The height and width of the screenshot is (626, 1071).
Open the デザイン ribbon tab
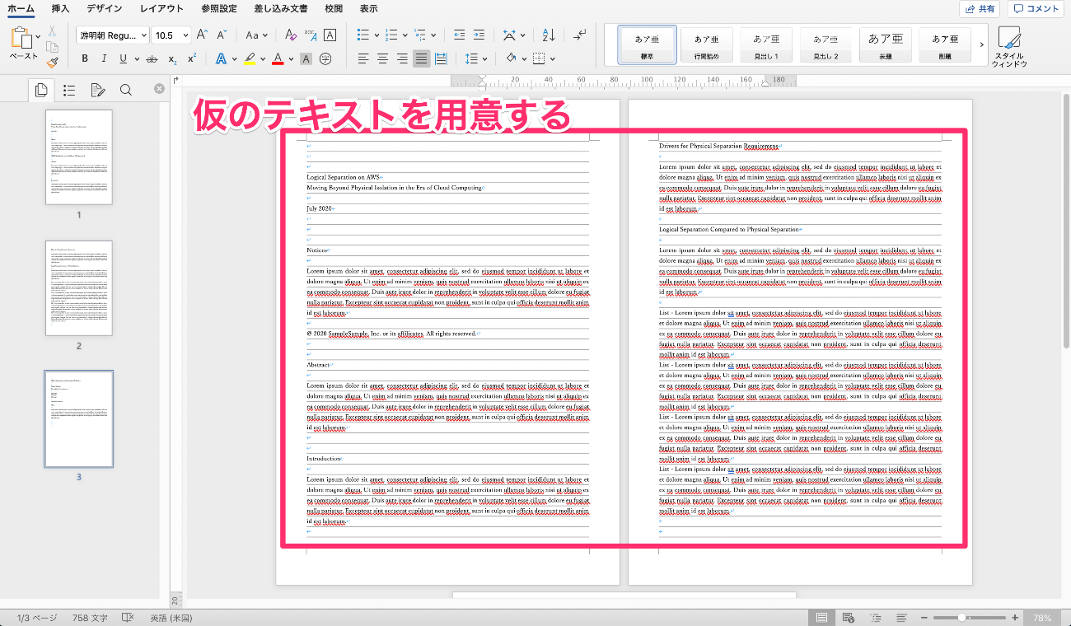click(x=104, y=8)
